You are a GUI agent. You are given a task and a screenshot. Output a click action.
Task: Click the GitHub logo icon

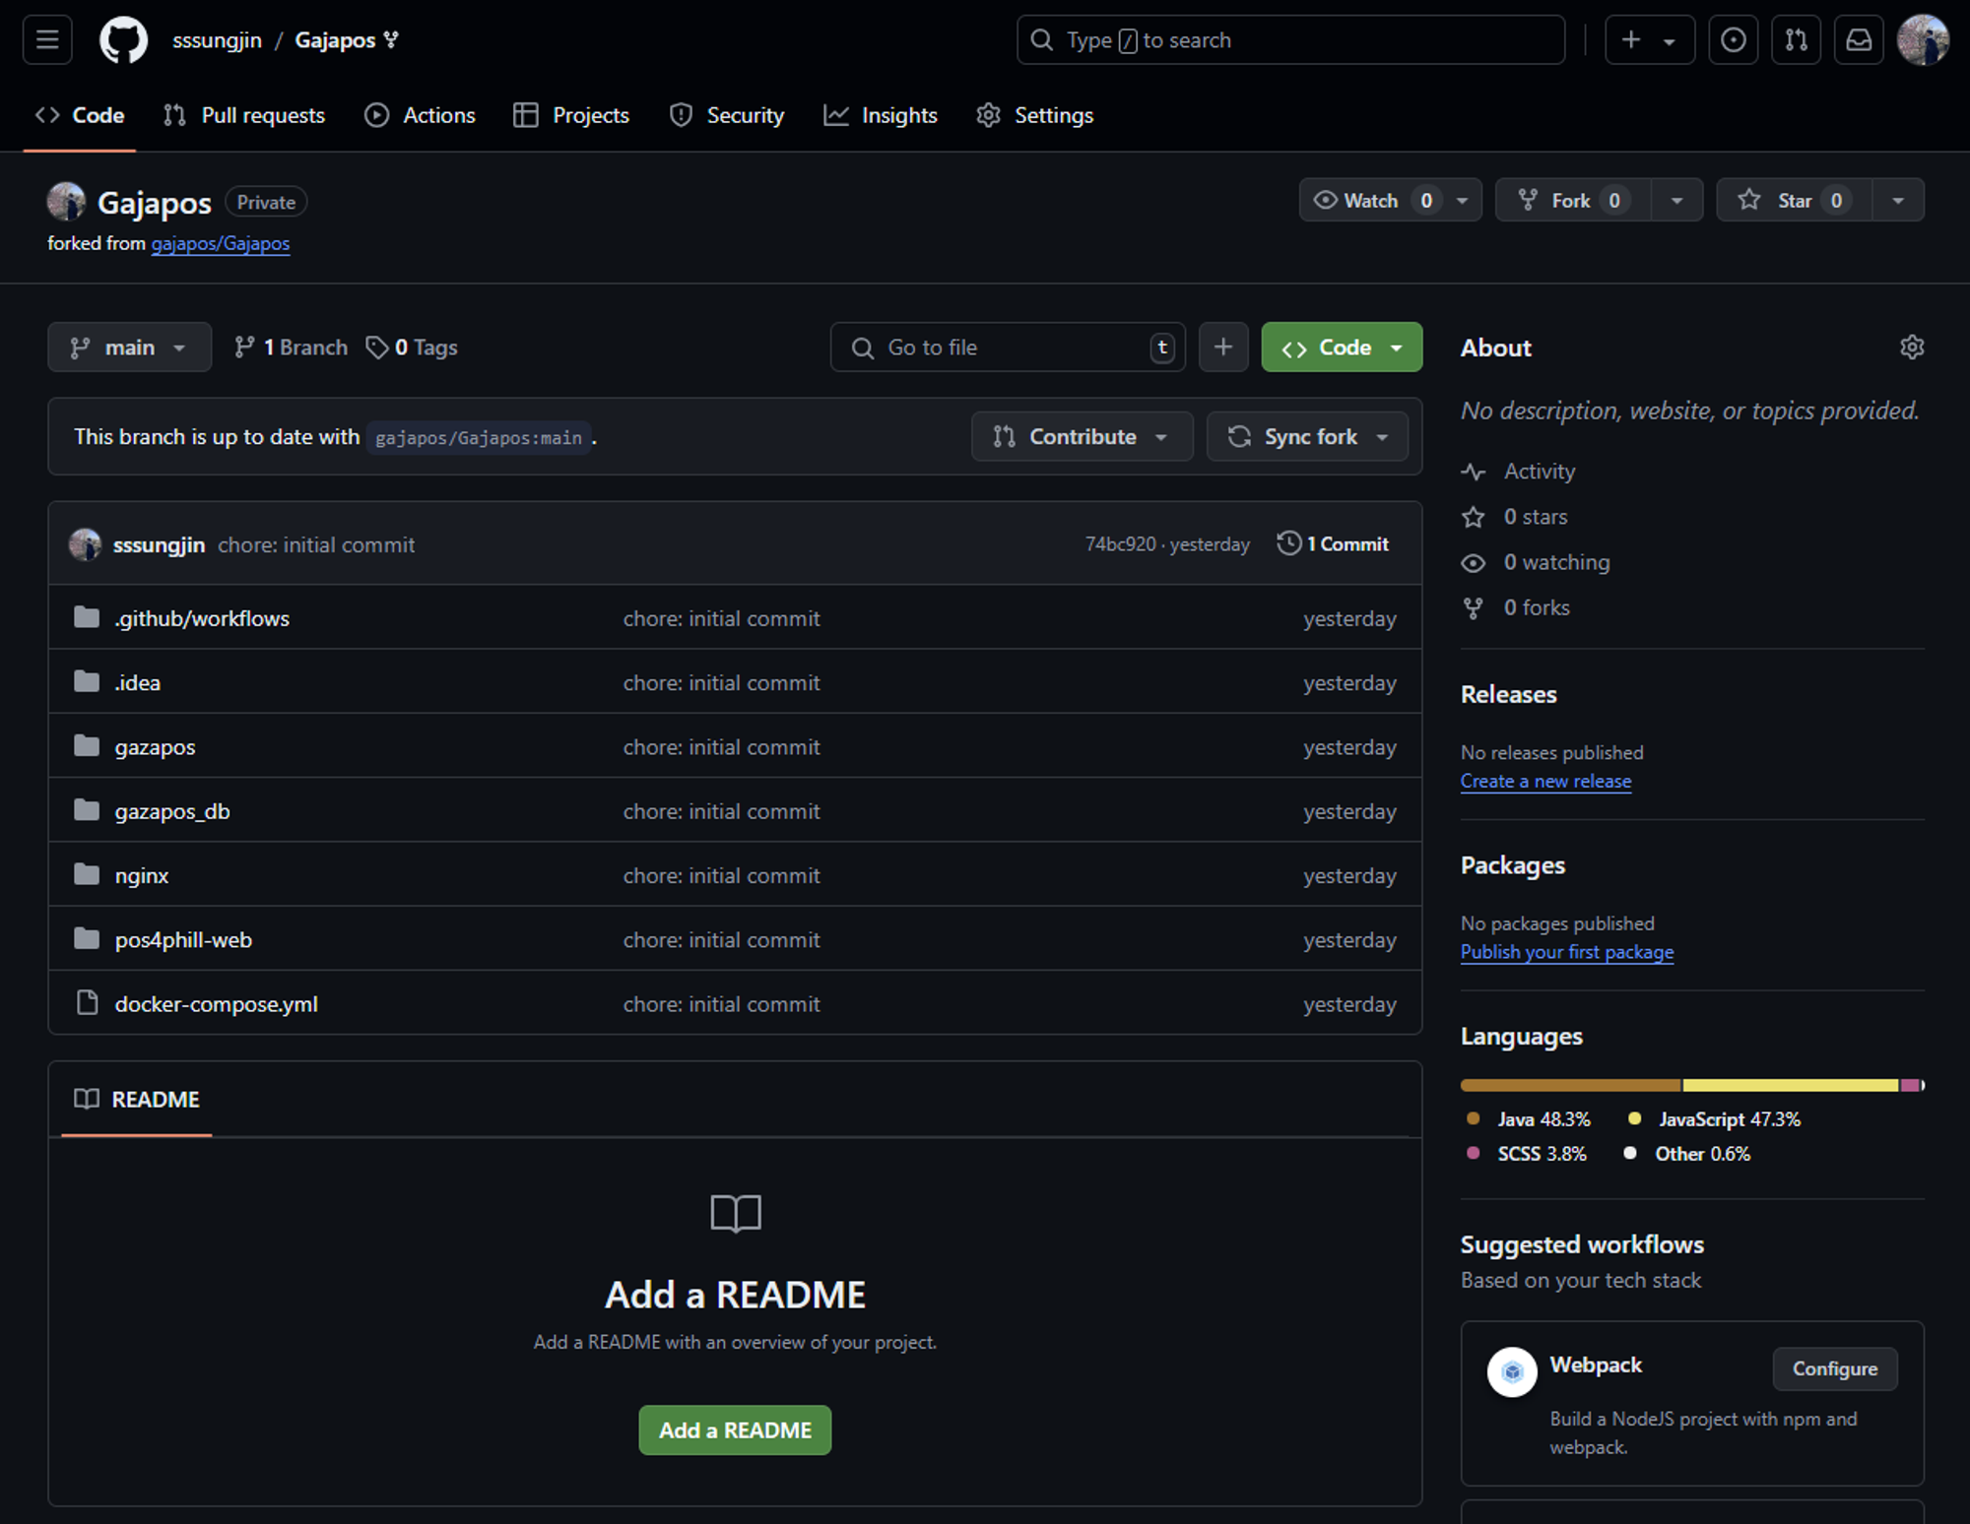(123, 40)
